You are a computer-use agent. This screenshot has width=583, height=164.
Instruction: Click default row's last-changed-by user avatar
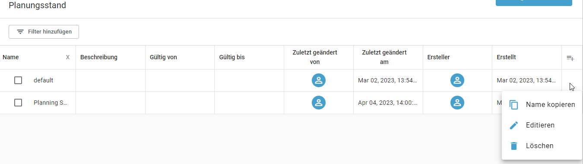319,80
